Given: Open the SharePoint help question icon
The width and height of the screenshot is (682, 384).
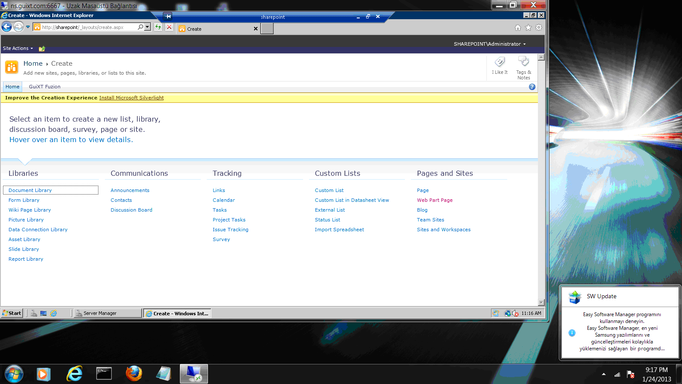Looking at the screenshot, I should coord(532,87).
